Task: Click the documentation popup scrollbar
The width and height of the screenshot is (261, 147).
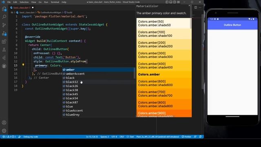Action: 191,23
